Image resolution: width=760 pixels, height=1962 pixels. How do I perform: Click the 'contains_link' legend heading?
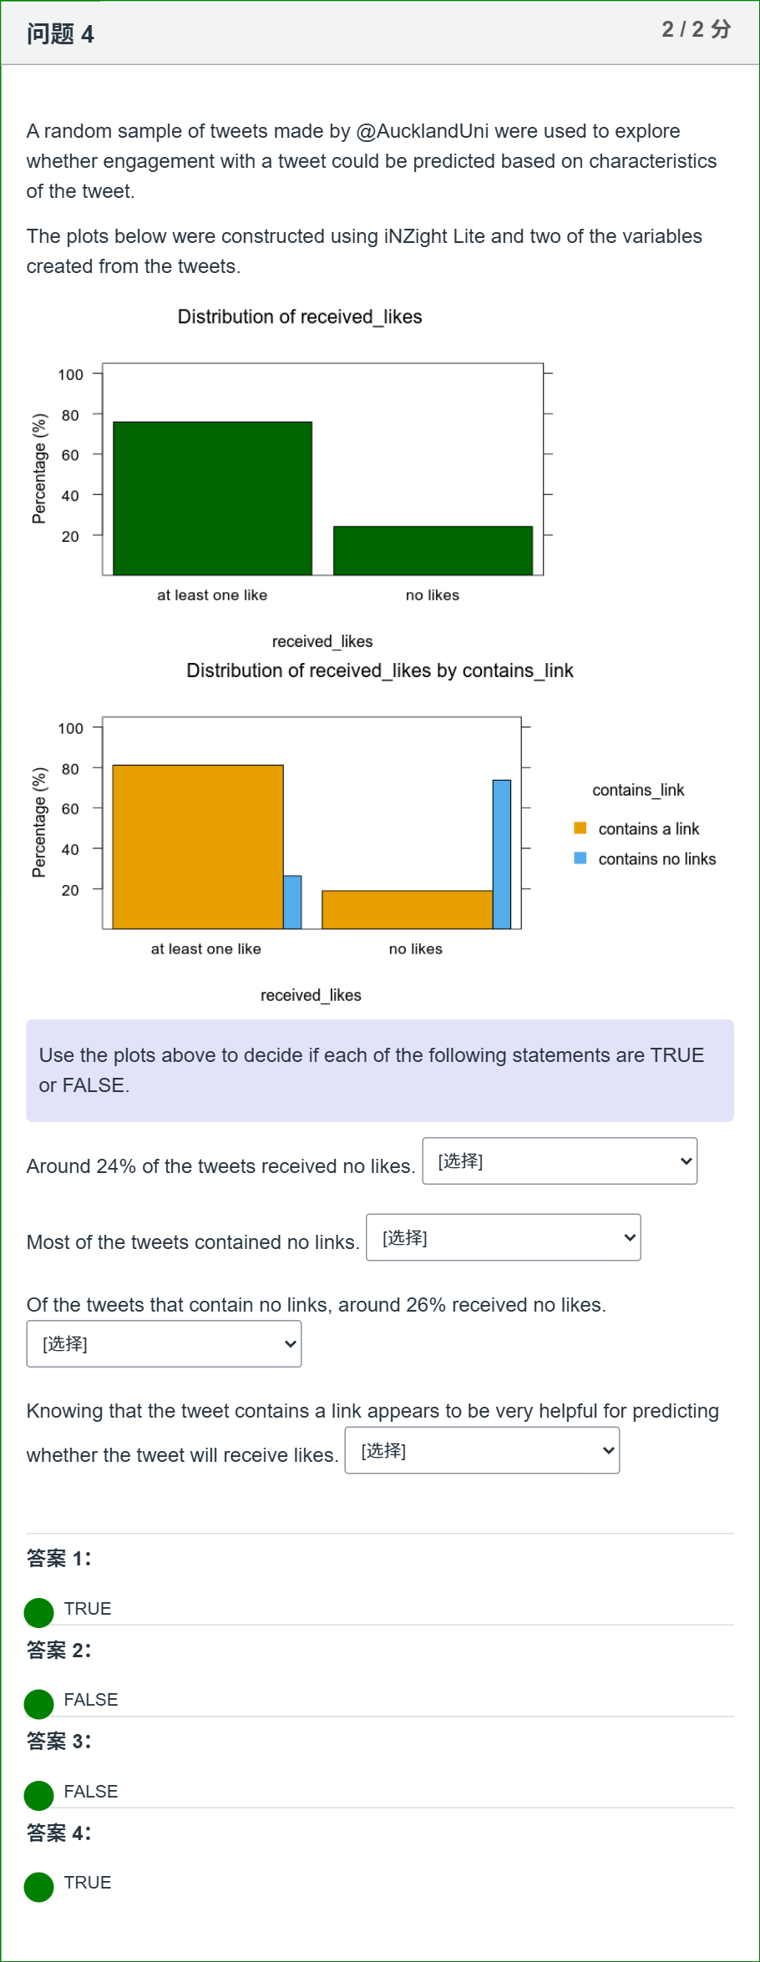(638, 790)
